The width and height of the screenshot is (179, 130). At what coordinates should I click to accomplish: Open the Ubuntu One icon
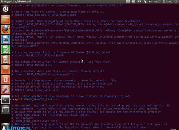(6, 80)
